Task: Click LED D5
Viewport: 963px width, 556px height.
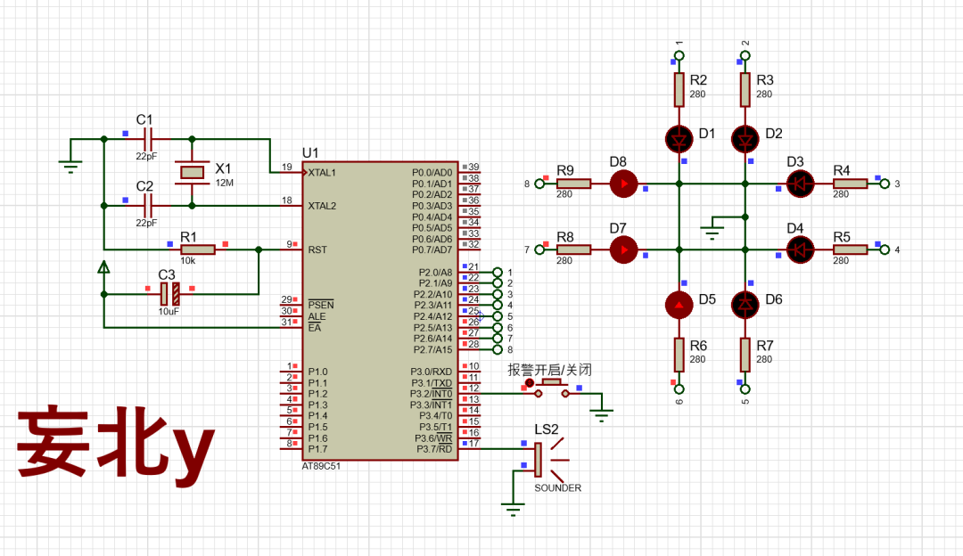Action: click(679, 305)
